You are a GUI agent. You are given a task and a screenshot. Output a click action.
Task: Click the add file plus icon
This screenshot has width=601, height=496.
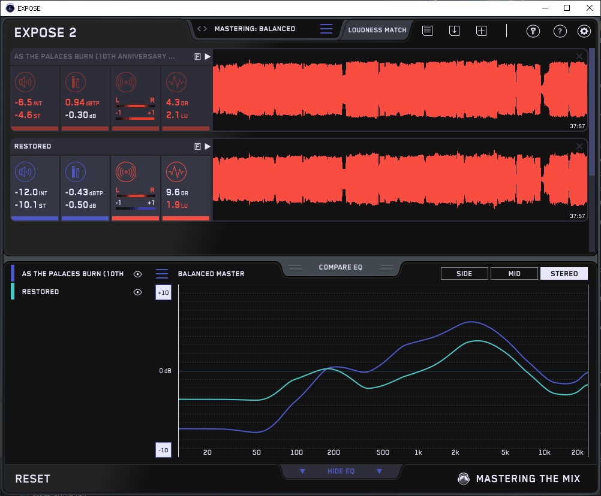[481, 31]
